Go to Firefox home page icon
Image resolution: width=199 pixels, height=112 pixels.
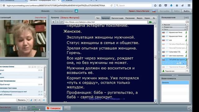177,6
